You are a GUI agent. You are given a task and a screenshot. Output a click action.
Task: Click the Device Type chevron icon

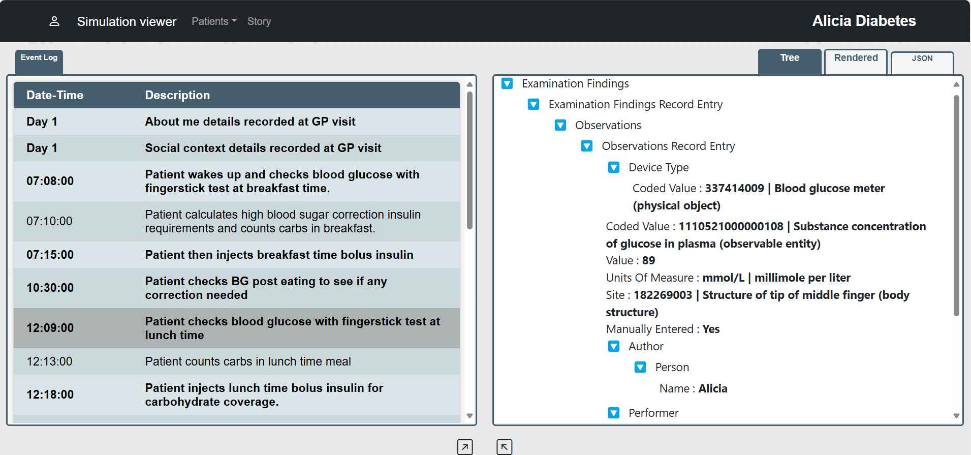point(614,167)
